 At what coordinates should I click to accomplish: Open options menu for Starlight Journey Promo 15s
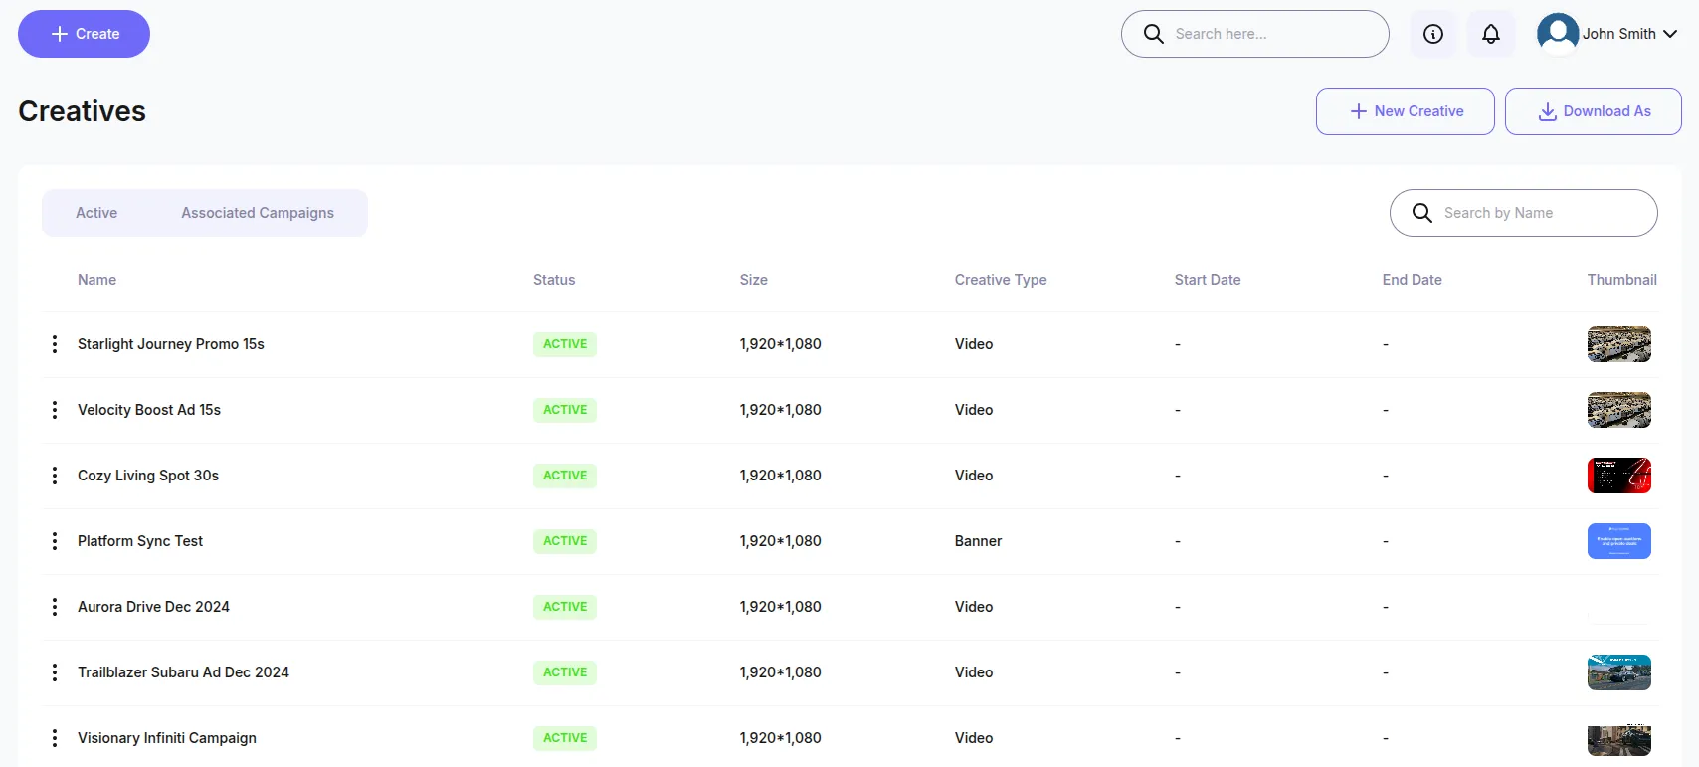[55, 344]
